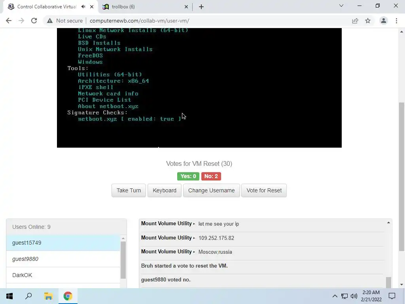
Task: Reload the collab-vm page
Action: tap(34, 21)
